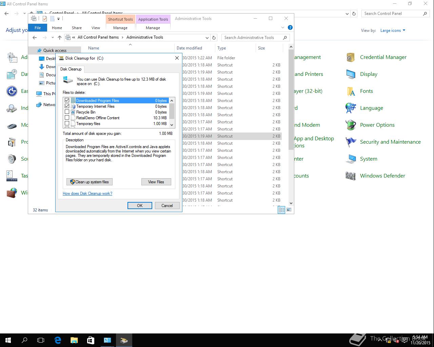Switch to large thumbnails view icon in Explorer
The width and height of the screenshot is (434, 347).
click(x=289, y=210)
